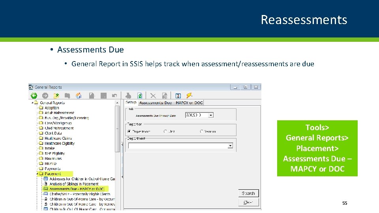Screen dimensions: 379x213
Task: Click the Assessments Due - MAPCY or DOC report icon
Action: click(x=46, y=189)
